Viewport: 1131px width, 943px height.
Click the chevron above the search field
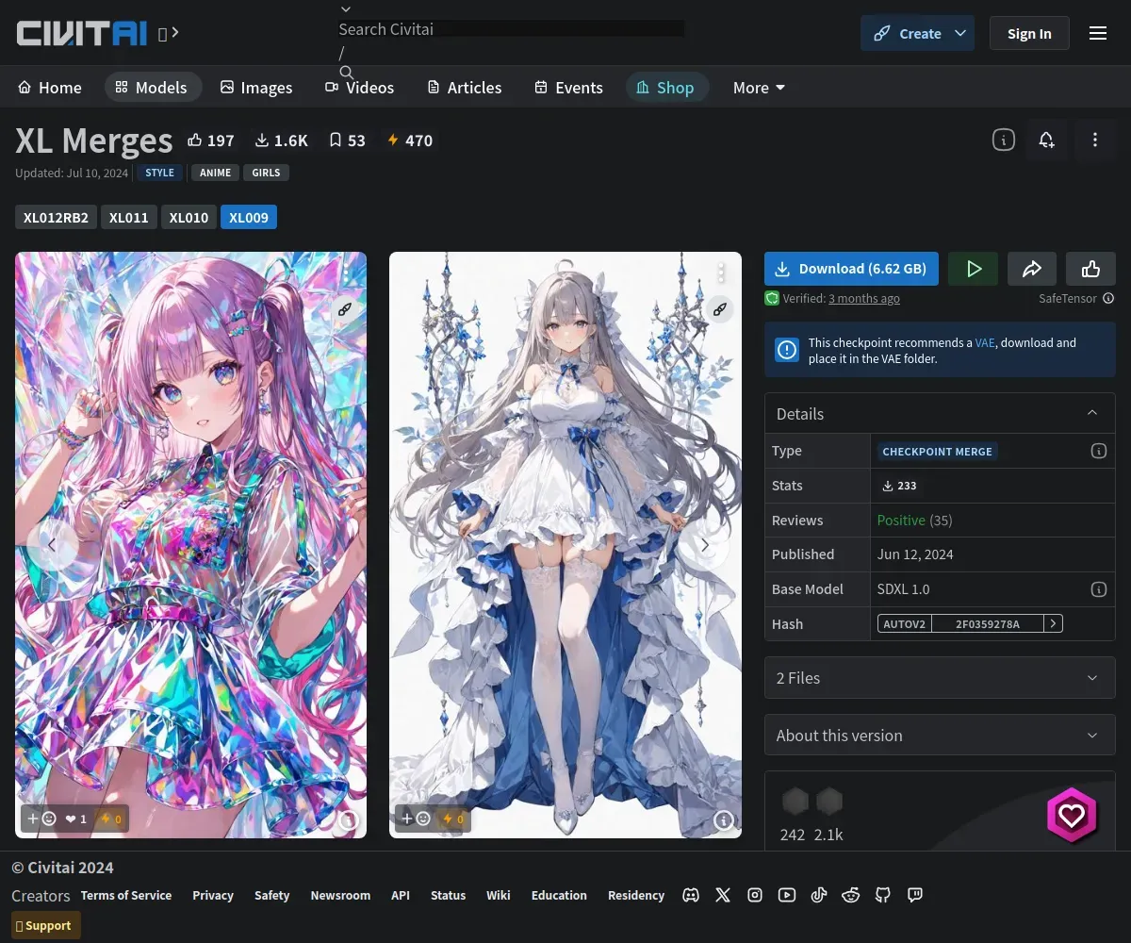(x=345, y=9)
